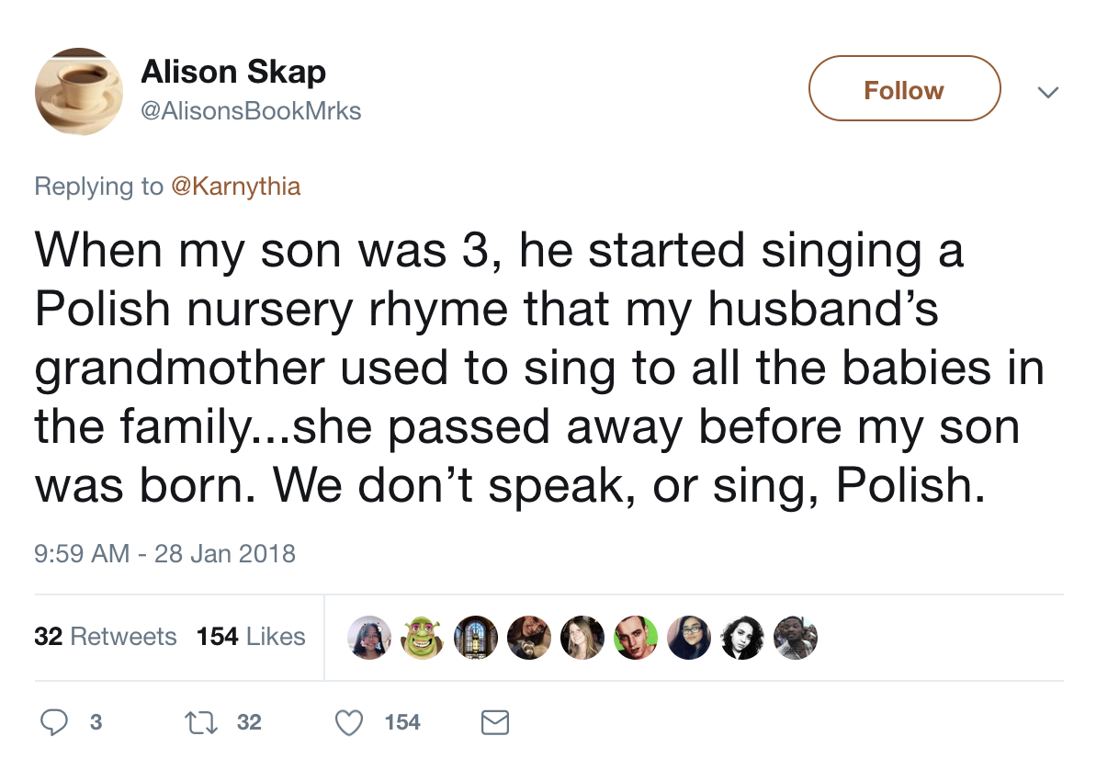This screenshot has width=1119, height=770.
Task: Click the green background face liker avatar
Action: click(x=637, y=638)
